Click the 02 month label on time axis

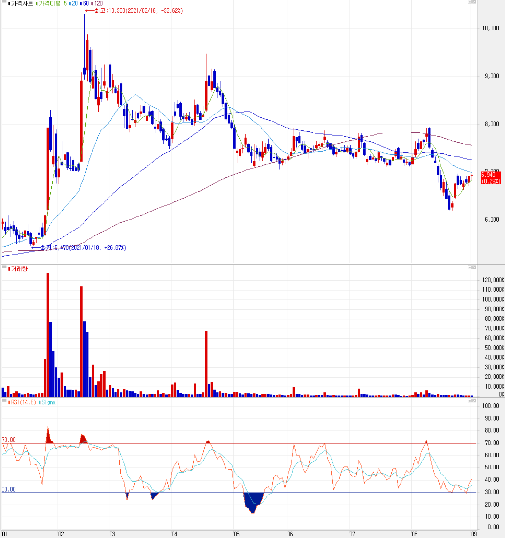click(x=61, y=534)
